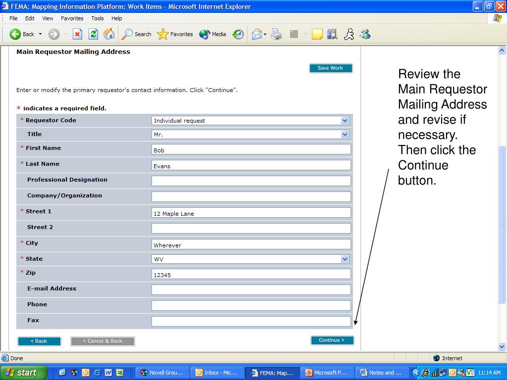Open the File menu
The height and width of the screenshot is (380, 507).
pyautogui.click(x=13, y=18)
